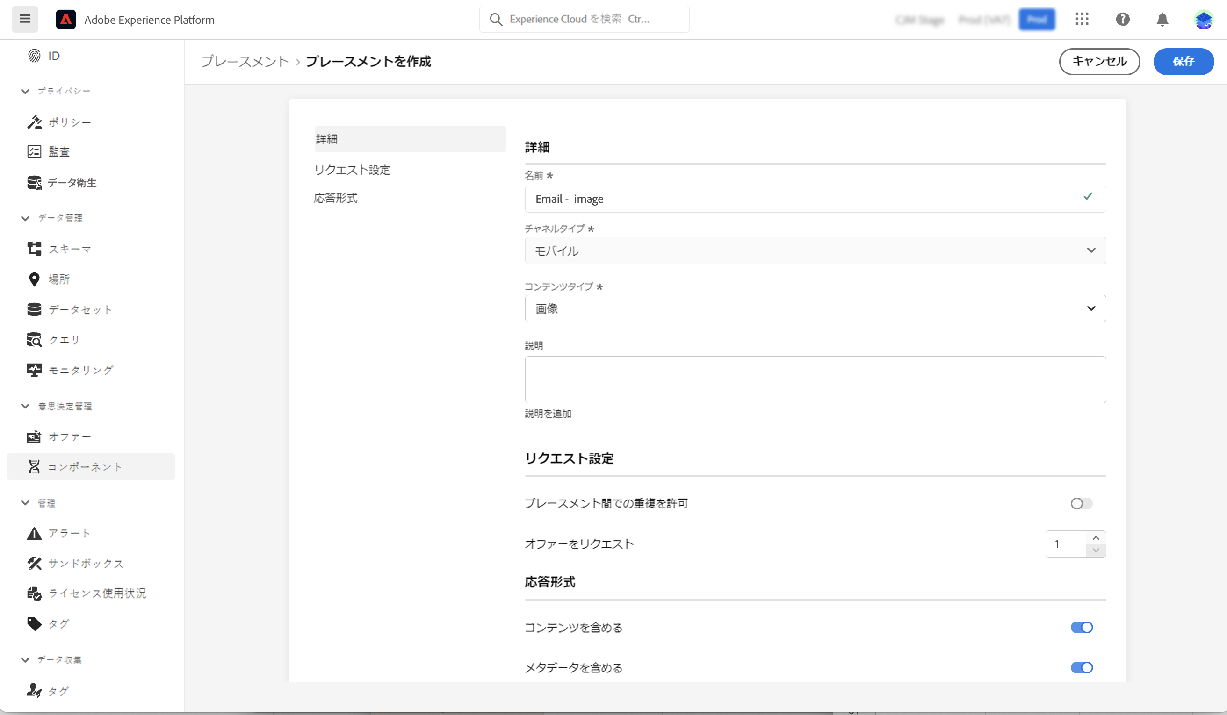Open オファー in the sidebar
Image resolution: width=1227 pixels, height=715 pixels.
69,436
